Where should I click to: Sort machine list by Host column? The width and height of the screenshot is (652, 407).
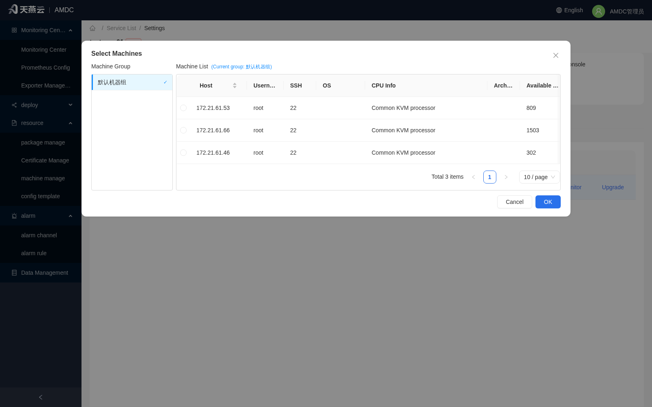[235, 85]
